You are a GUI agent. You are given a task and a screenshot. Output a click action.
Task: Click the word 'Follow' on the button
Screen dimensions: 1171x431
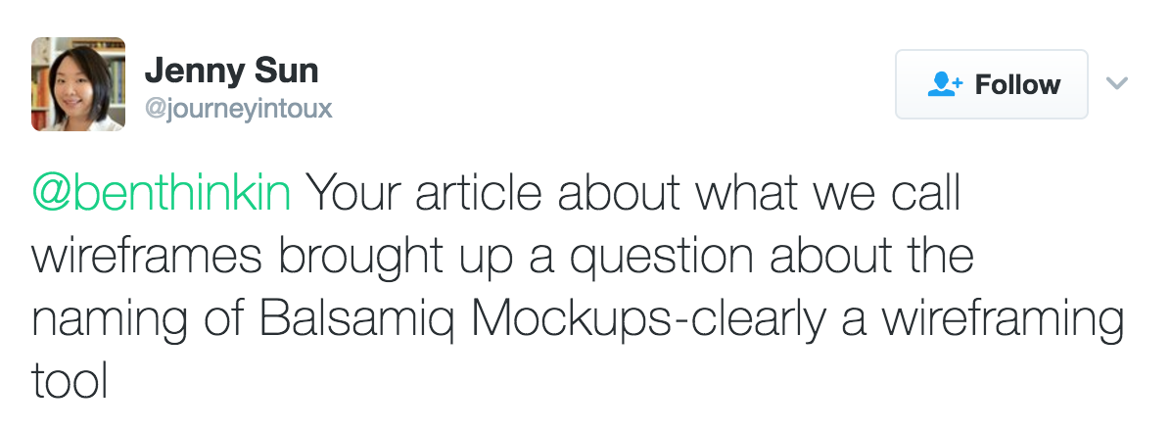click(x=1017, y=84)
